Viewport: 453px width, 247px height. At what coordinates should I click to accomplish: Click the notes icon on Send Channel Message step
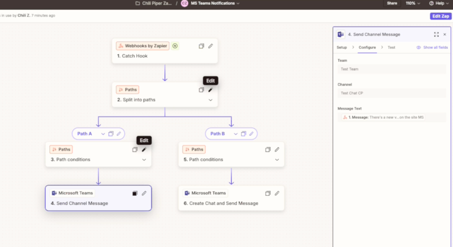(x=135, y=193)
